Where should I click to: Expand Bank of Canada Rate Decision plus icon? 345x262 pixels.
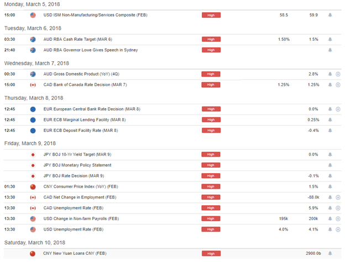(x=338, y=85)
